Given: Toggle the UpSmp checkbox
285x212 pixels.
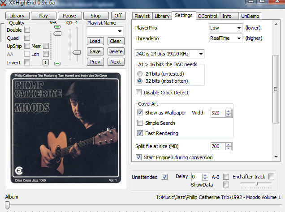Looking at the screenshot, I should click(27, 46).
